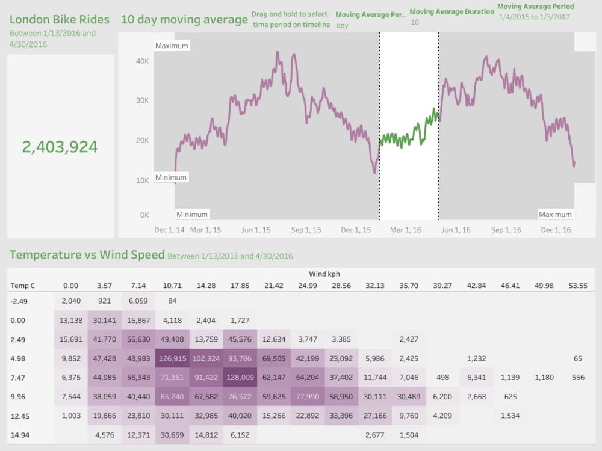Click the Maximum label at the timeline end
The width and height of the screenshot is (602, 451).
click(x=555, y=213)
